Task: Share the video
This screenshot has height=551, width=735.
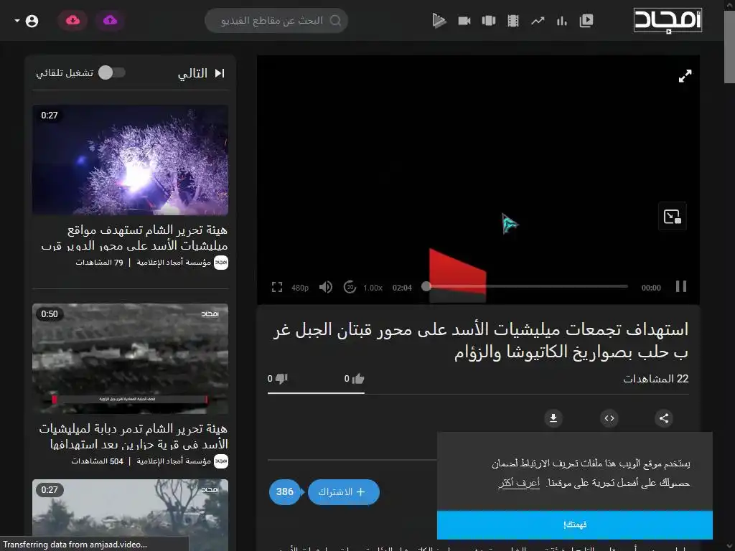Action: (664, 418)
